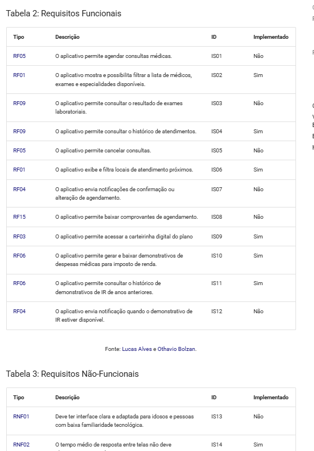Viewport: 314px width, 451px height.
Task: Open Othavio Bolzan author link
Action: point(176,349)
